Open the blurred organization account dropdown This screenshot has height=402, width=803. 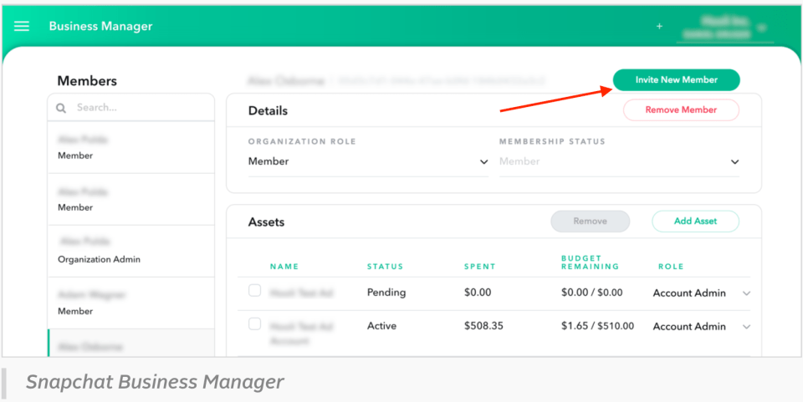pos(724,28)
